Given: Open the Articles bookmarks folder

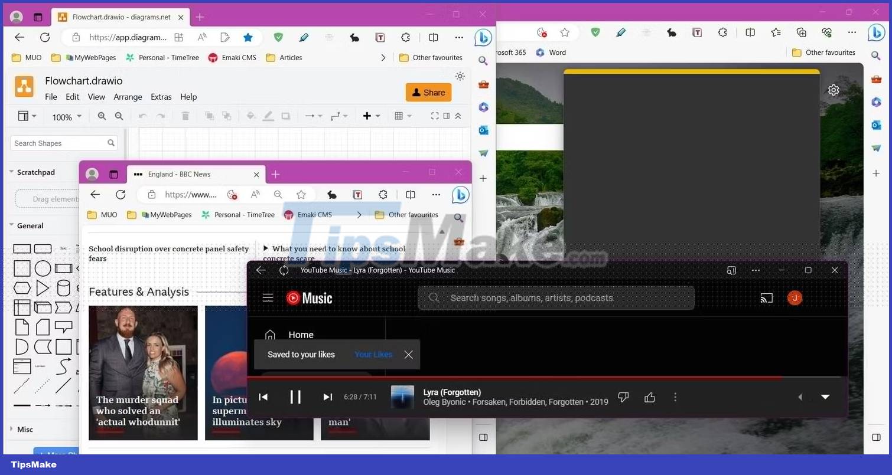Looking at the screenshot, I should click(284, 57).
